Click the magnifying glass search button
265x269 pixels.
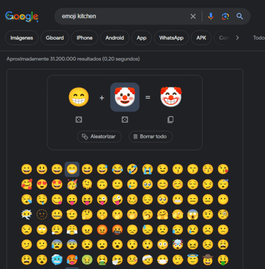[x=240, y=16]
